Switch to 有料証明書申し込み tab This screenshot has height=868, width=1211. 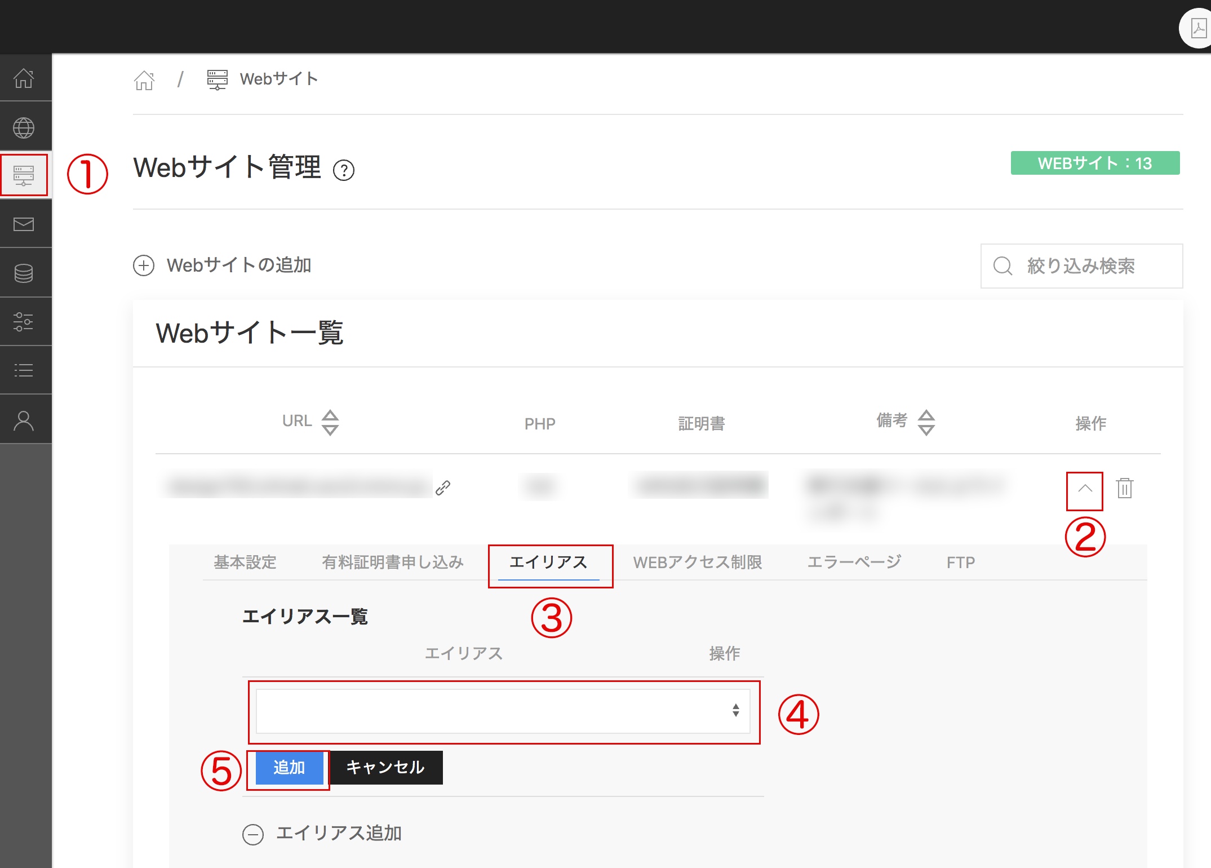coord(393,562)
